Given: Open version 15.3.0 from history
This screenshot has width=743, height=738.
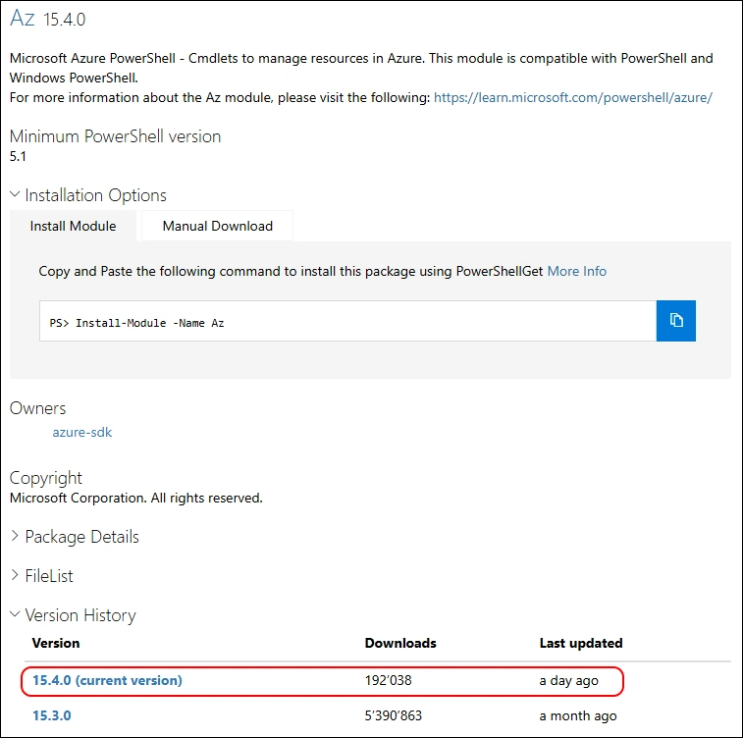Looking at the screenshot, I should (52, 715).
